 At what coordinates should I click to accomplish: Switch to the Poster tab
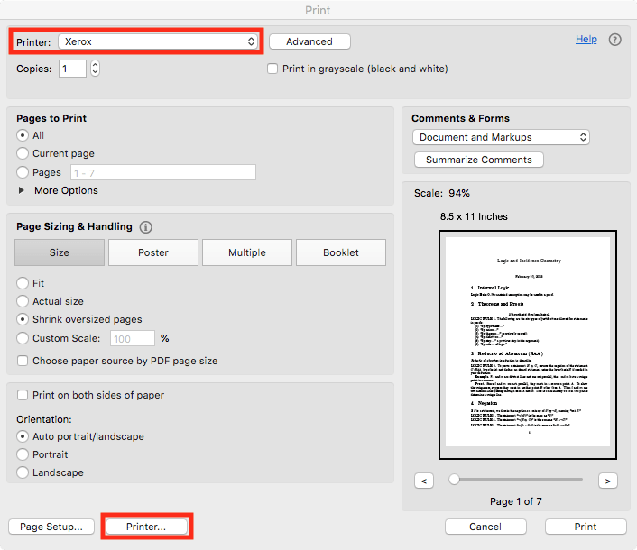pos(153,252)
